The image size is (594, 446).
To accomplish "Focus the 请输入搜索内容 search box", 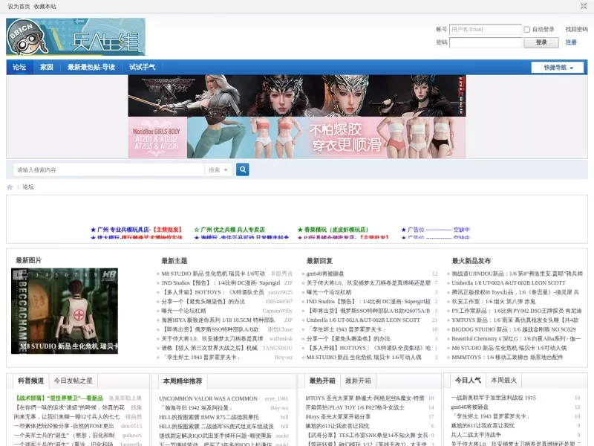I will point(108,170).
